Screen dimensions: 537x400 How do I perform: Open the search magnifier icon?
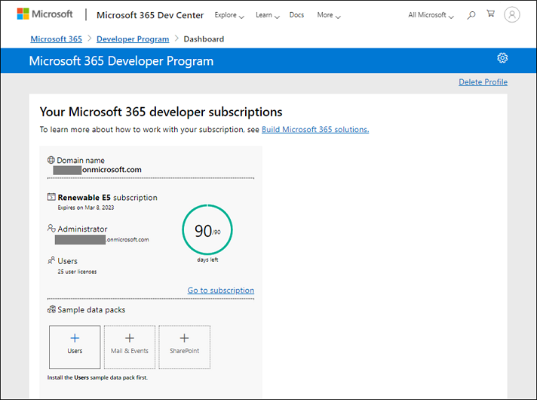click(x=471, y=15)
